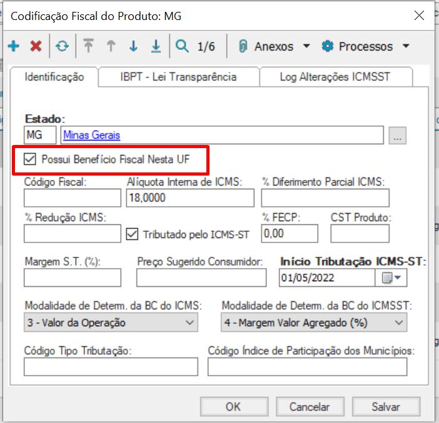Click the Cancelar button
Screen dimensions: 439x423
coord(310,407)
